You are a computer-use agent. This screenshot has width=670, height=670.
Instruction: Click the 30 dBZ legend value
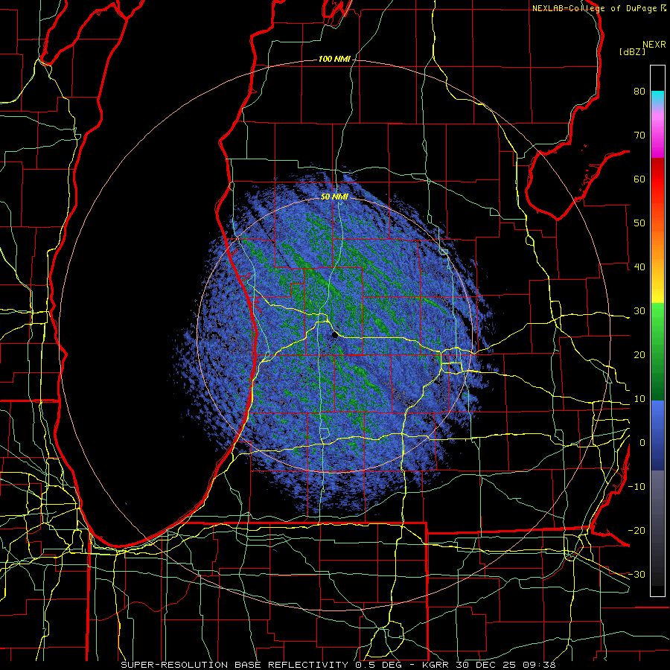pyautogui.click(x=639, y=310)
